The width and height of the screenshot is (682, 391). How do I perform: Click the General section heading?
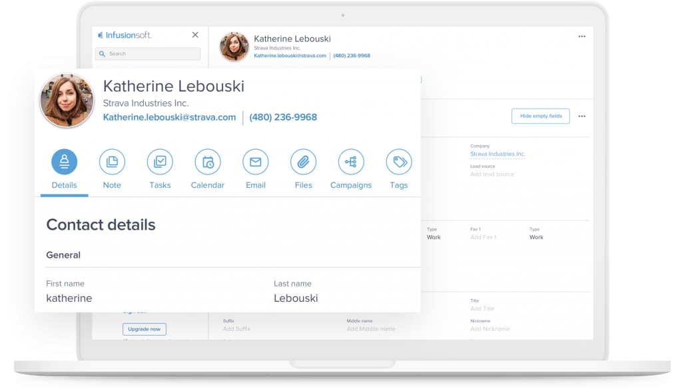point(63,255)
